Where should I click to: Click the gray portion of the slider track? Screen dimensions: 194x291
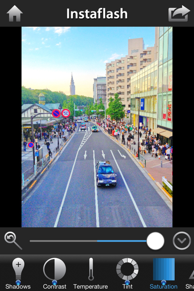point(63,241)
